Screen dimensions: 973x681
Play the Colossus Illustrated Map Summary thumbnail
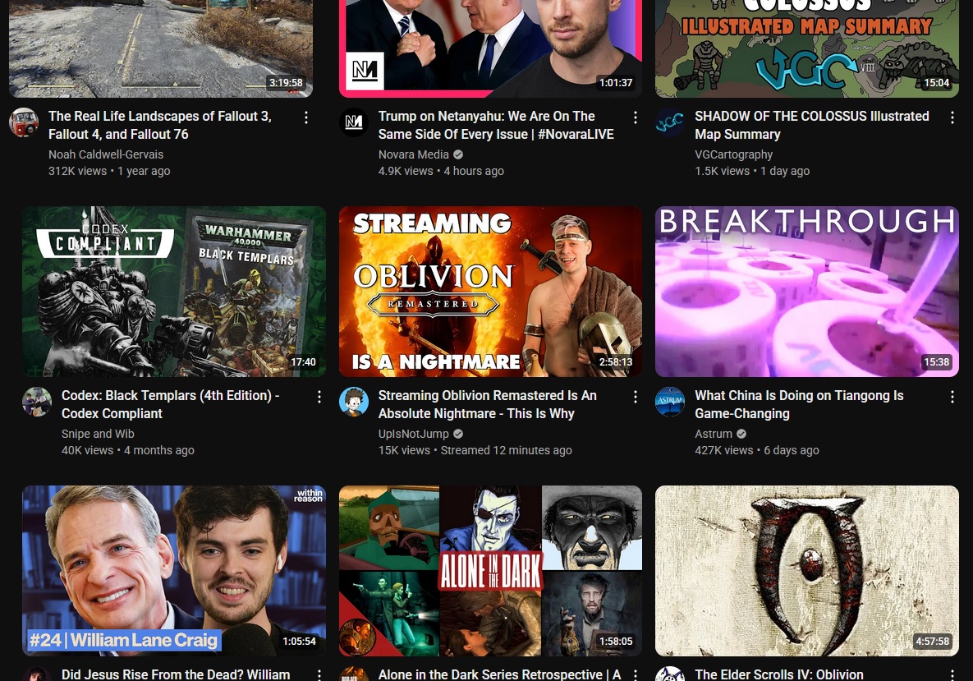click(806, 48)
